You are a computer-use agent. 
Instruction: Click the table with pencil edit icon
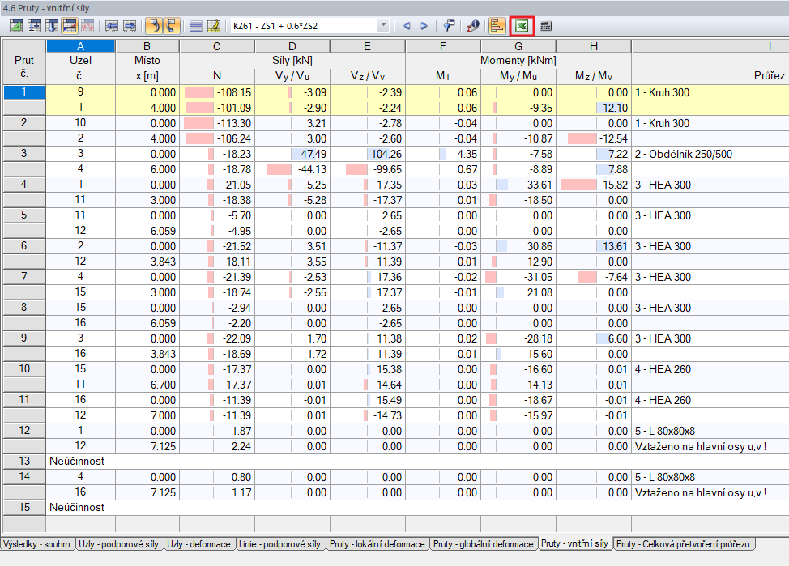click(x=213, y=26)
